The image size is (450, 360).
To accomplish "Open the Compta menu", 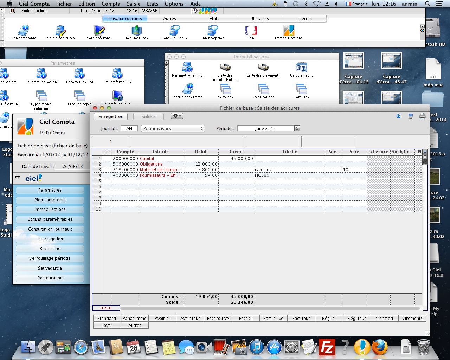I will [x=111, y=4].
